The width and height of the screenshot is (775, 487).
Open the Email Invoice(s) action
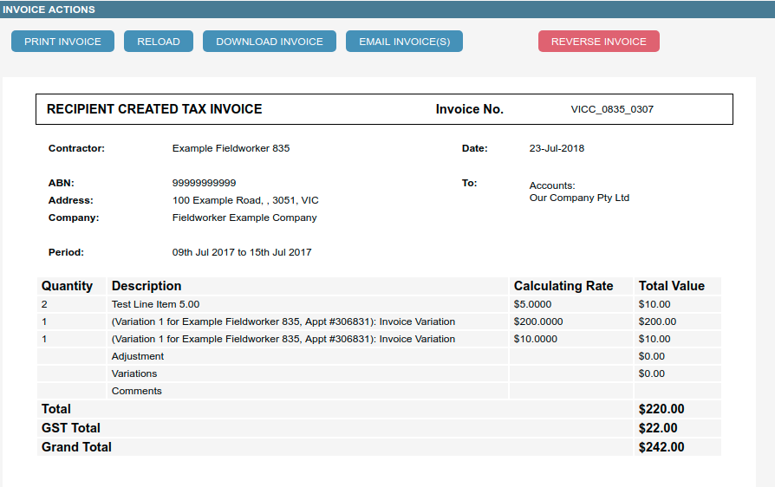(x=404, y=42)
